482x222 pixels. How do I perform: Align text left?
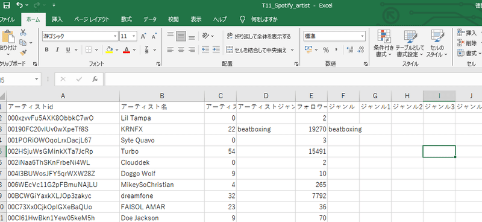(x=171, y=49)
